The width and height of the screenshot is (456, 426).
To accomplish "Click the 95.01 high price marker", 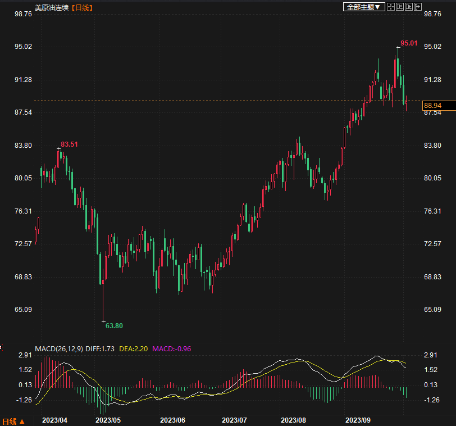I will pyautogui.click(x=409, y=43).
